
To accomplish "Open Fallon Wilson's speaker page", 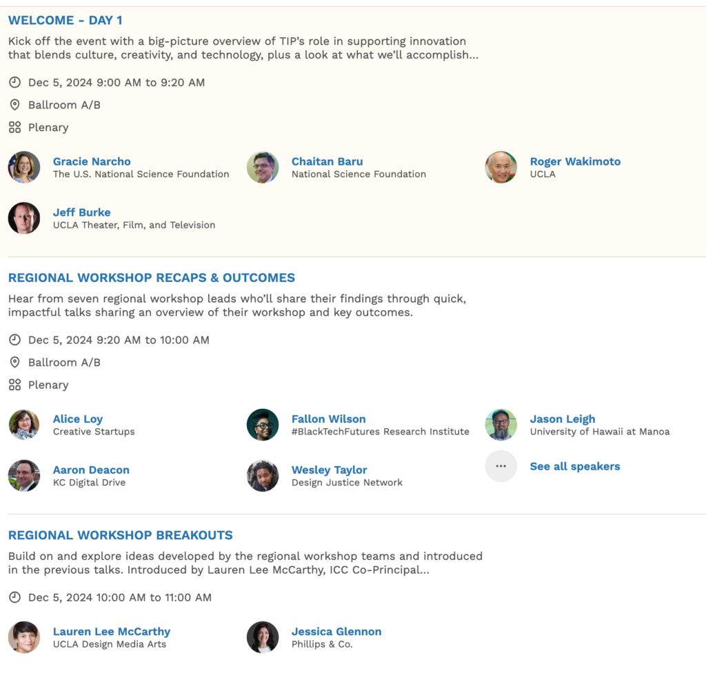I will tap(328, 419).
